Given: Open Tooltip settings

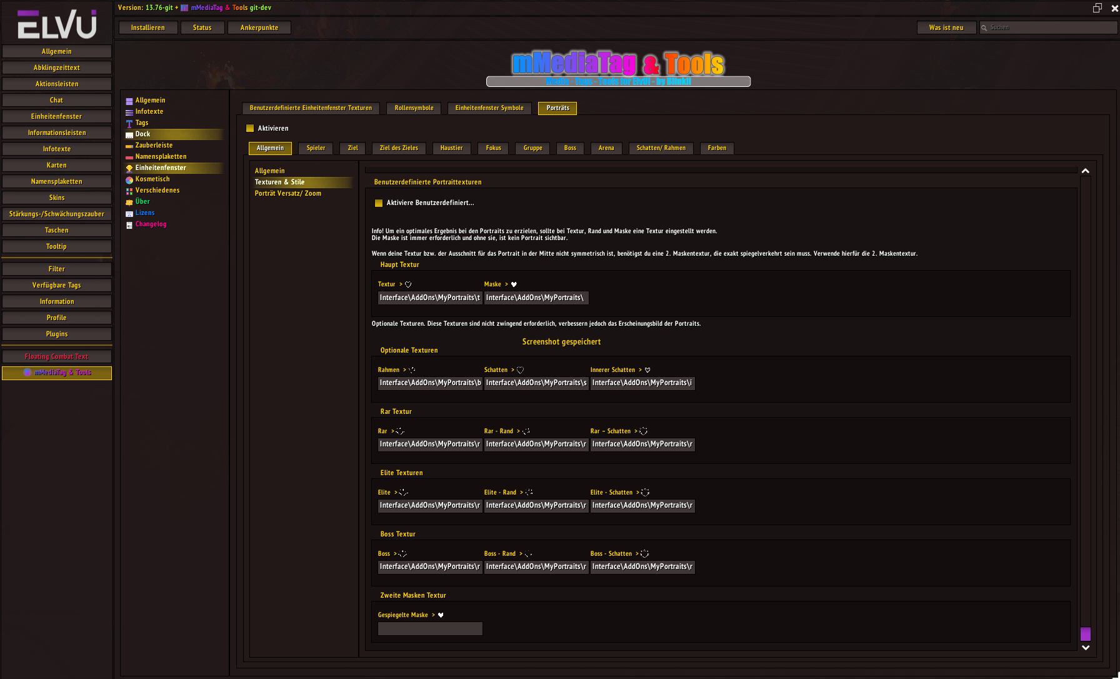Looking at the screenshot, I should tap(57, 246).
